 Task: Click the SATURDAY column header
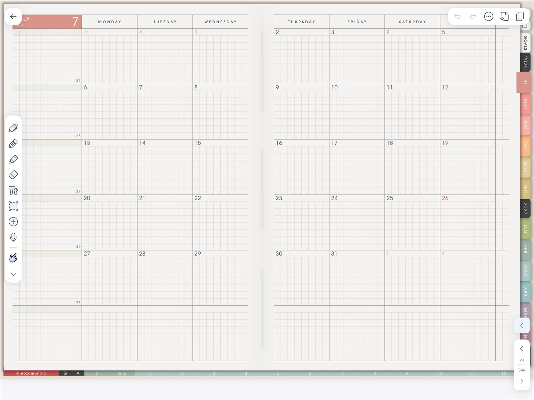(x=413, y=22)
